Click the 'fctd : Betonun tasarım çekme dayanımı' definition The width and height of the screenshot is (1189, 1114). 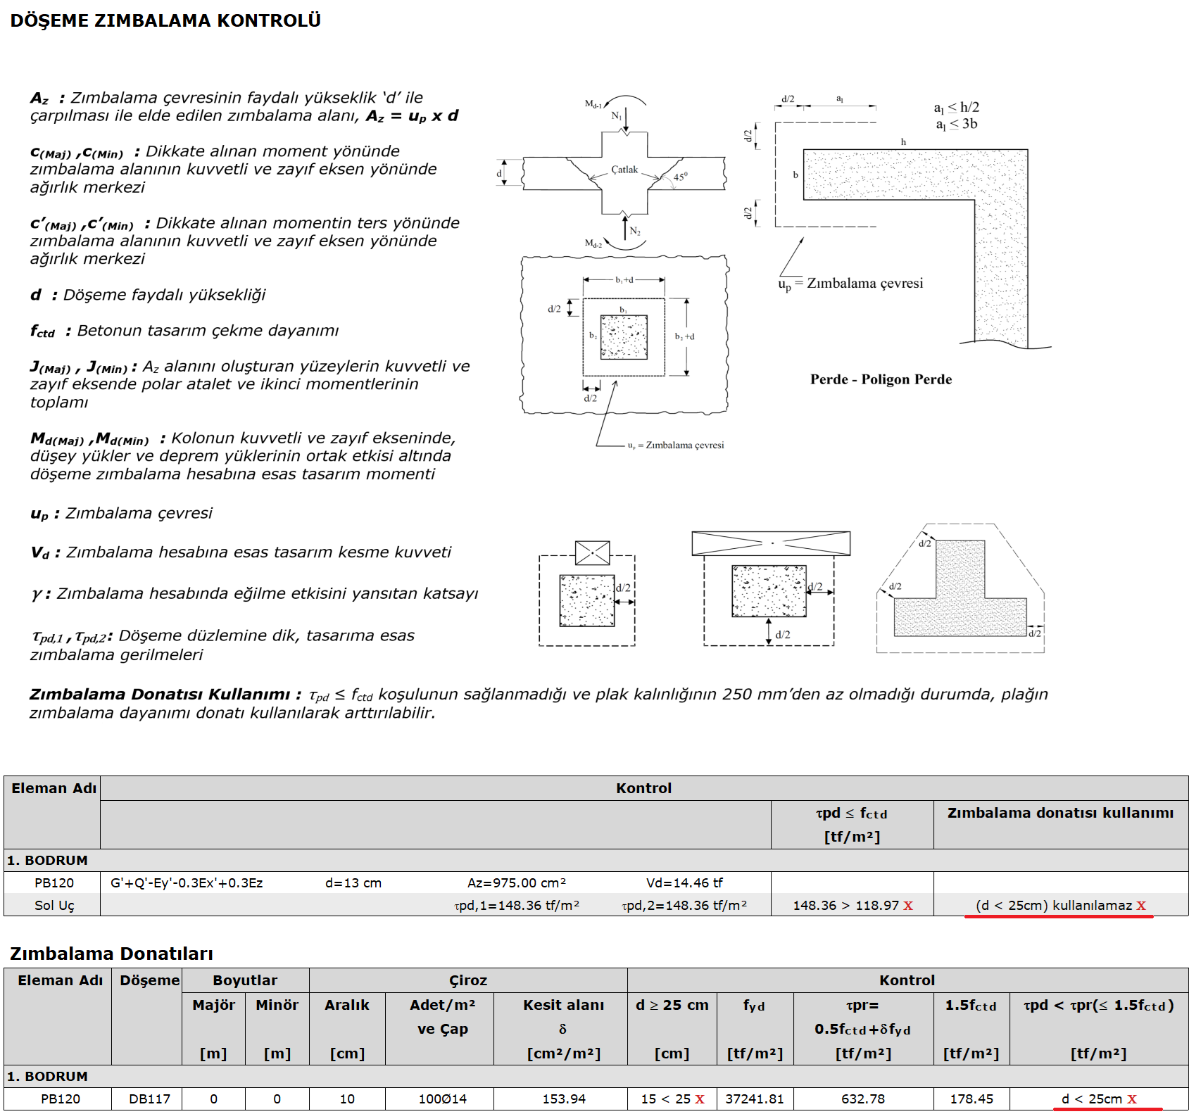coord(184,331)
